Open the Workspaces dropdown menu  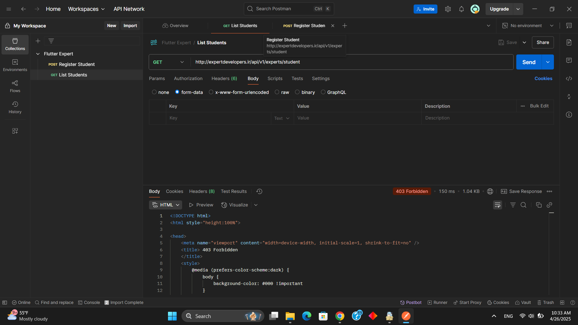(x=86, y=9)
